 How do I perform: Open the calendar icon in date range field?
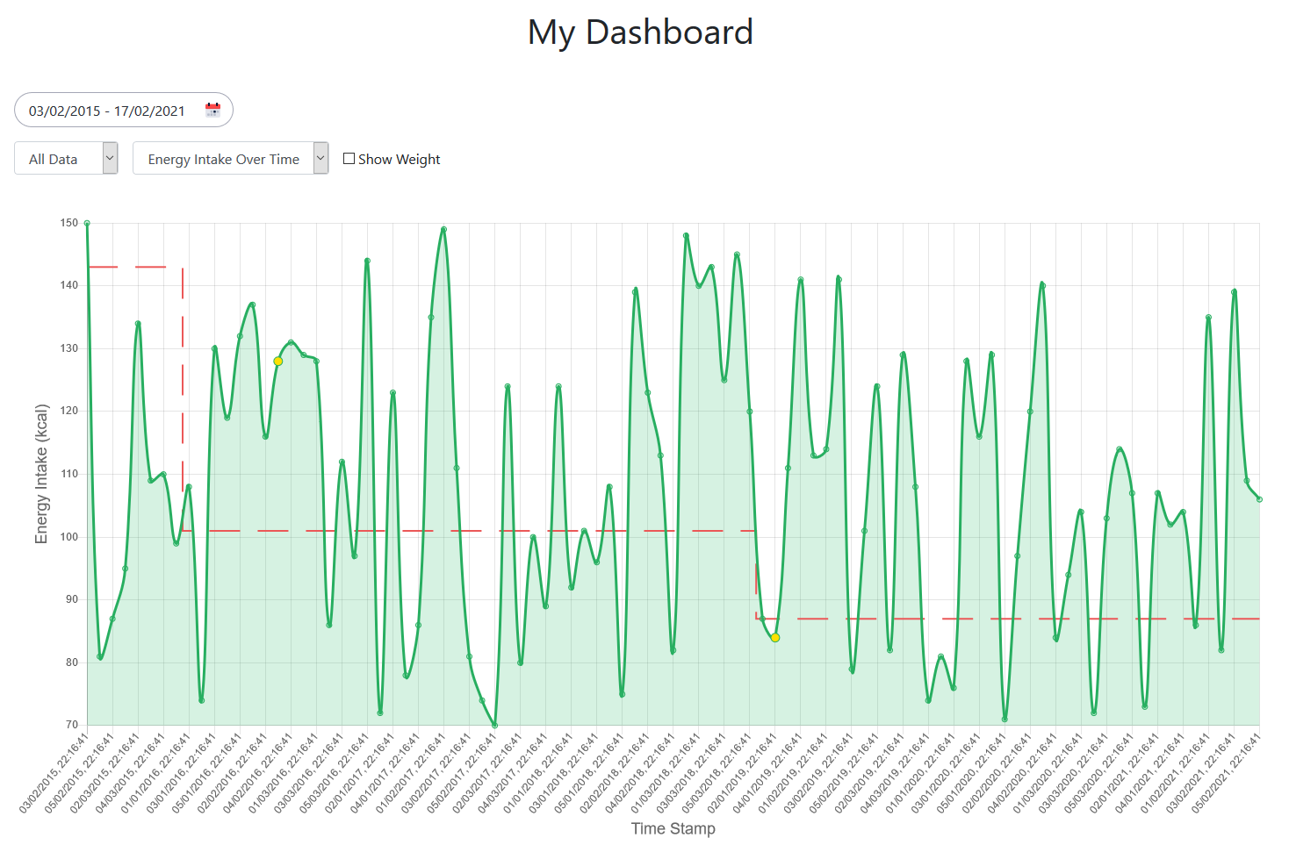[212, 110]
